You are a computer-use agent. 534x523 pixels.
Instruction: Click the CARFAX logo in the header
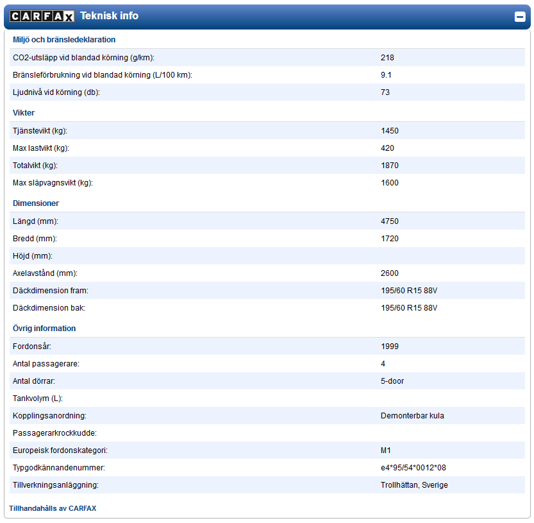[x=42, y=16]
